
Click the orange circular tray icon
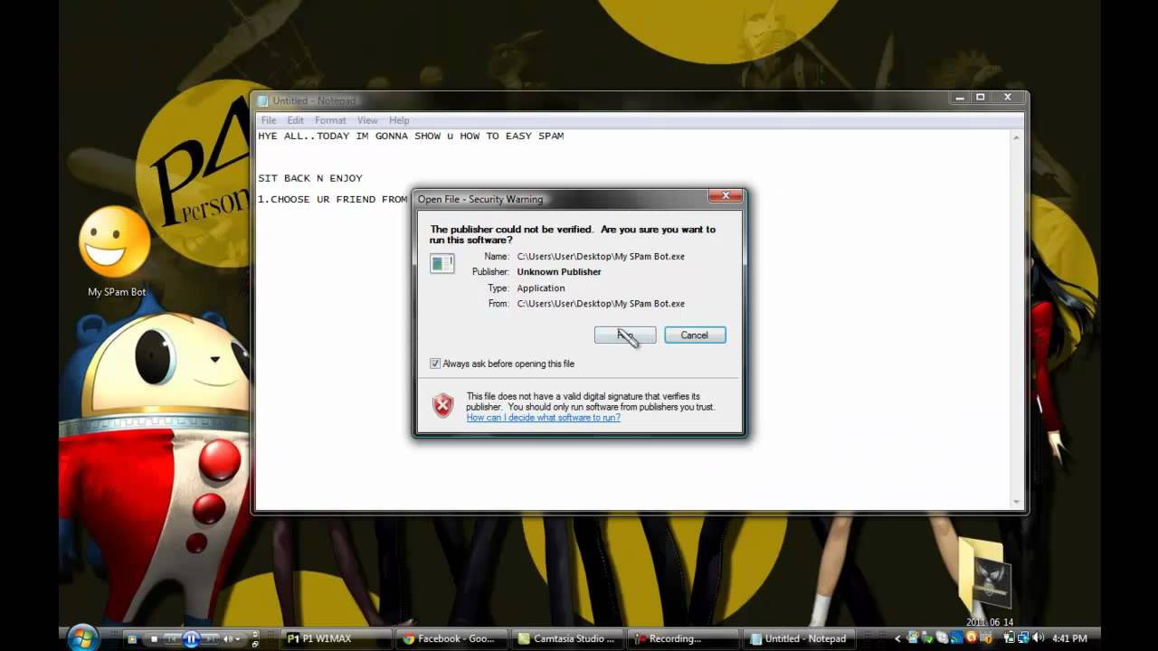click(x=971, y=637)
